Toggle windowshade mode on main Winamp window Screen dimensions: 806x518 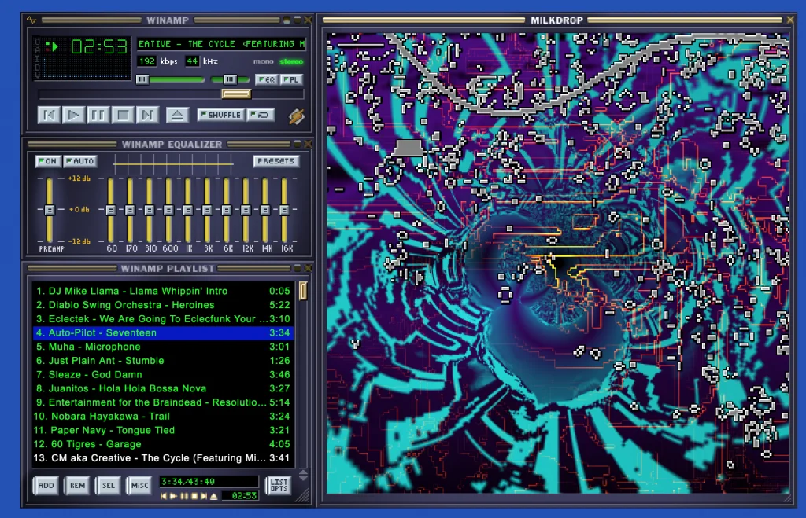[297, 20]
